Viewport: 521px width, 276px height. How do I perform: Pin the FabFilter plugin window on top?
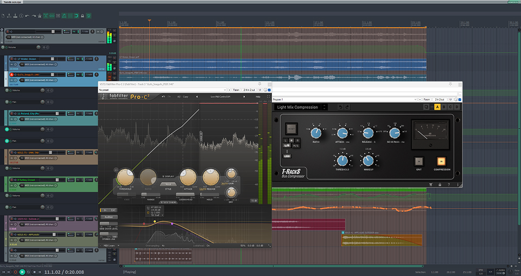(259, 84)
